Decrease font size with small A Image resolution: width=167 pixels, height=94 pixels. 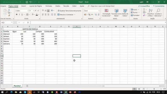[x=38, y=11]
